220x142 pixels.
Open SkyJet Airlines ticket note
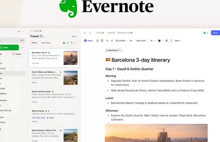click(54, 97)
